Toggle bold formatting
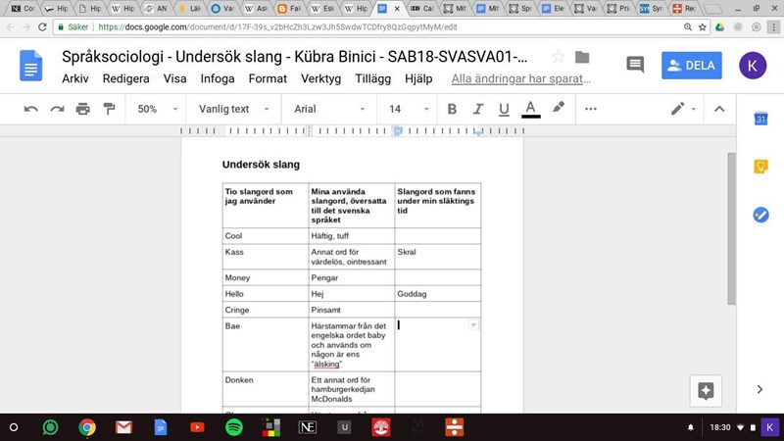This screenshot has height=441, width=784. pyautogui.click(x=452, y=109)
